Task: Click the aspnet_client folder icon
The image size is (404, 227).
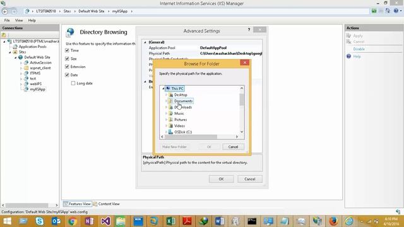Action: tap(27, 68)
